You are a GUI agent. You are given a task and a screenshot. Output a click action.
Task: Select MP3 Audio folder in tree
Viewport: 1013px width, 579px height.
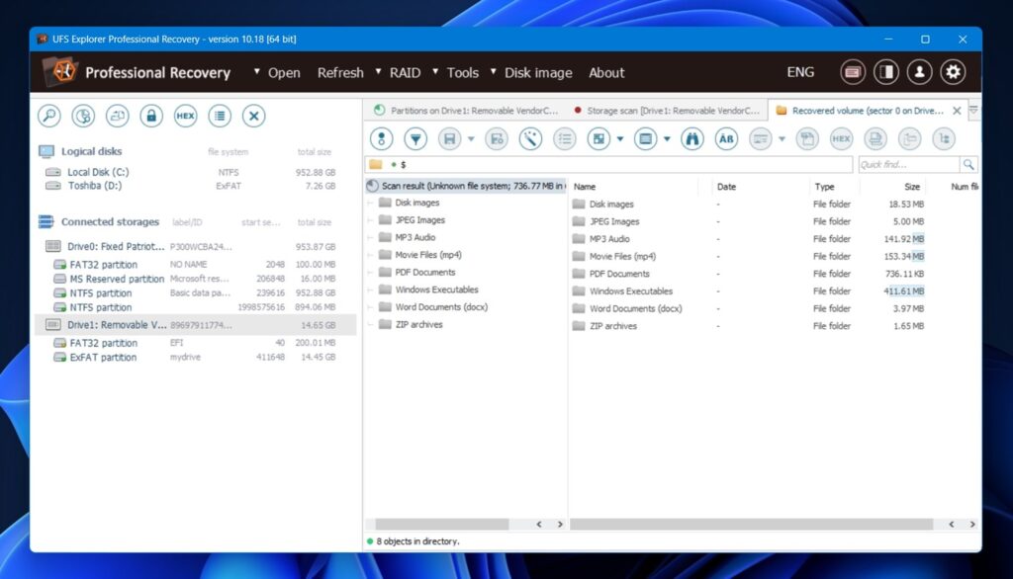tap(414, 237)
